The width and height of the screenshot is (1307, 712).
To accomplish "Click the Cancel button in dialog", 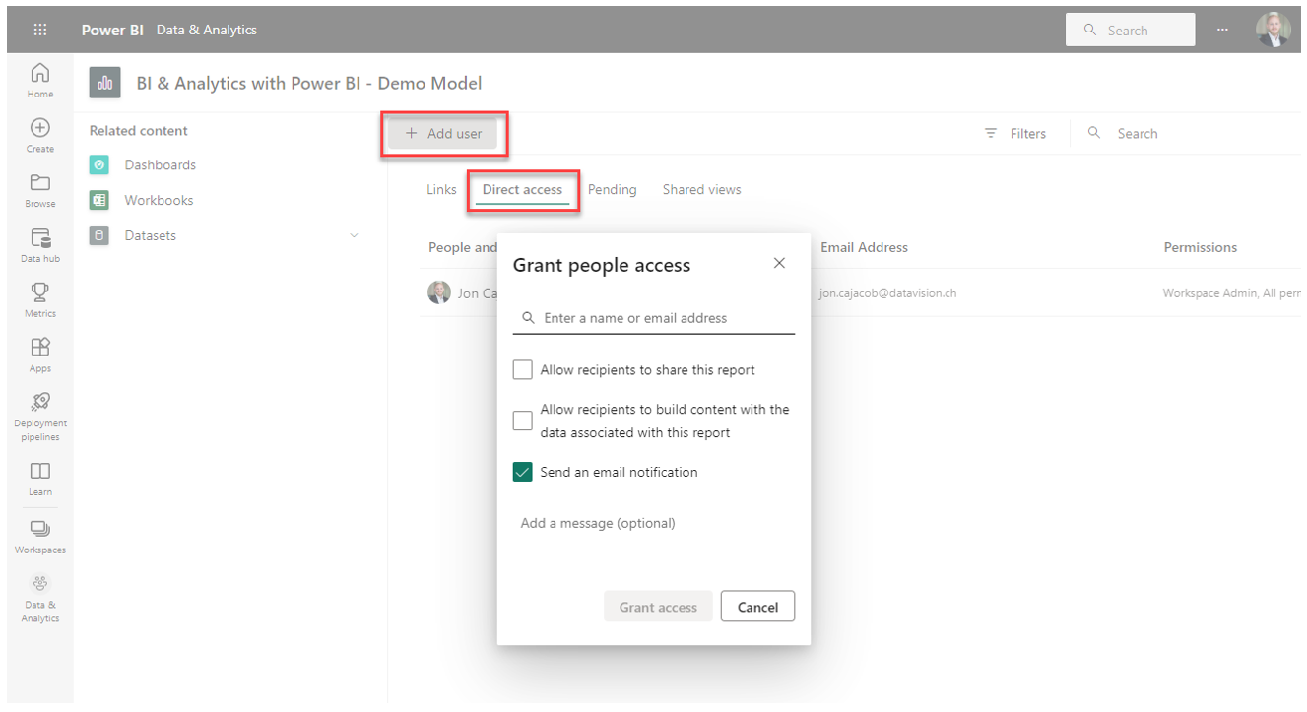I will point(757,607).
